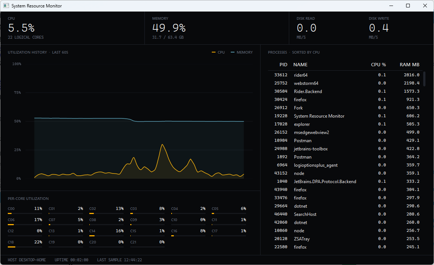
Task: Select the jetbrains-toolbox process row
Action: coord(346,149)
